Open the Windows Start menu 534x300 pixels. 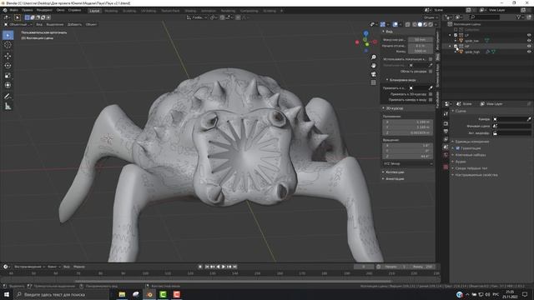tap(6, 294)
